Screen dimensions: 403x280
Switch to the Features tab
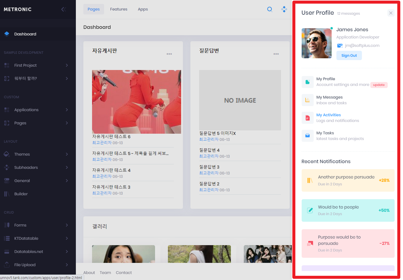118,9
